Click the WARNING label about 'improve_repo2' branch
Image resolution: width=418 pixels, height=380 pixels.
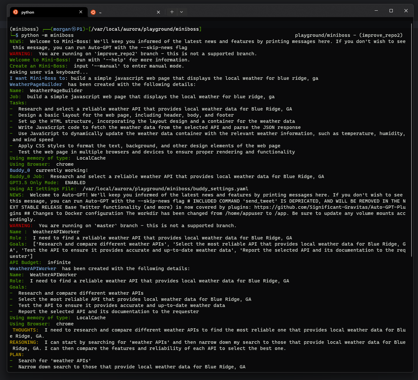click(21, 54)
